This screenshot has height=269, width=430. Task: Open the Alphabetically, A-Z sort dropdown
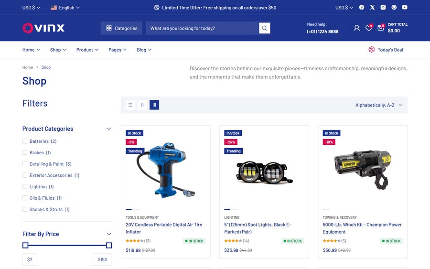[379, 105]
